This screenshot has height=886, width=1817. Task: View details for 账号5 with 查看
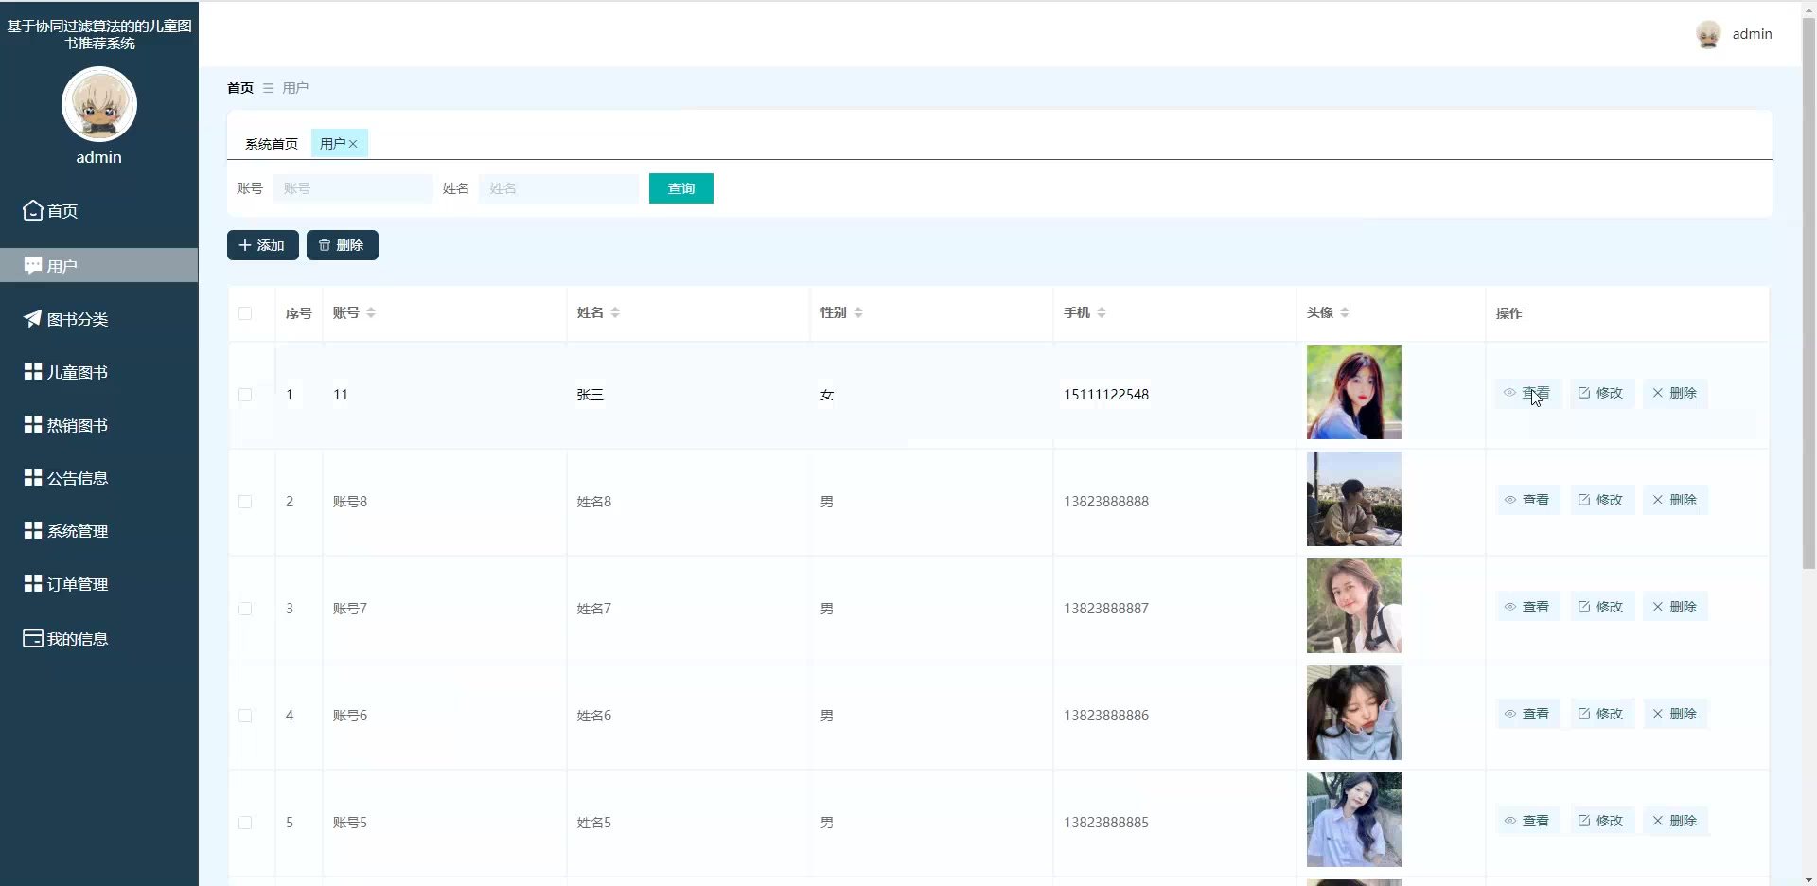coord(1526,821)
